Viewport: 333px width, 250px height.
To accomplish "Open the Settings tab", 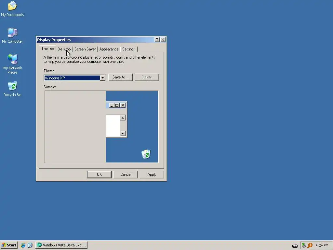I will click(x=128, y=49).
